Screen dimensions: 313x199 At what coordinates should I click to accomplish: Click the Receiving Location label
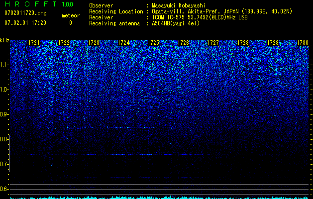(x=116, y=11)
